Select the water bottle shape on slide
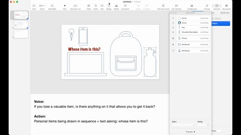 [150, 62]
